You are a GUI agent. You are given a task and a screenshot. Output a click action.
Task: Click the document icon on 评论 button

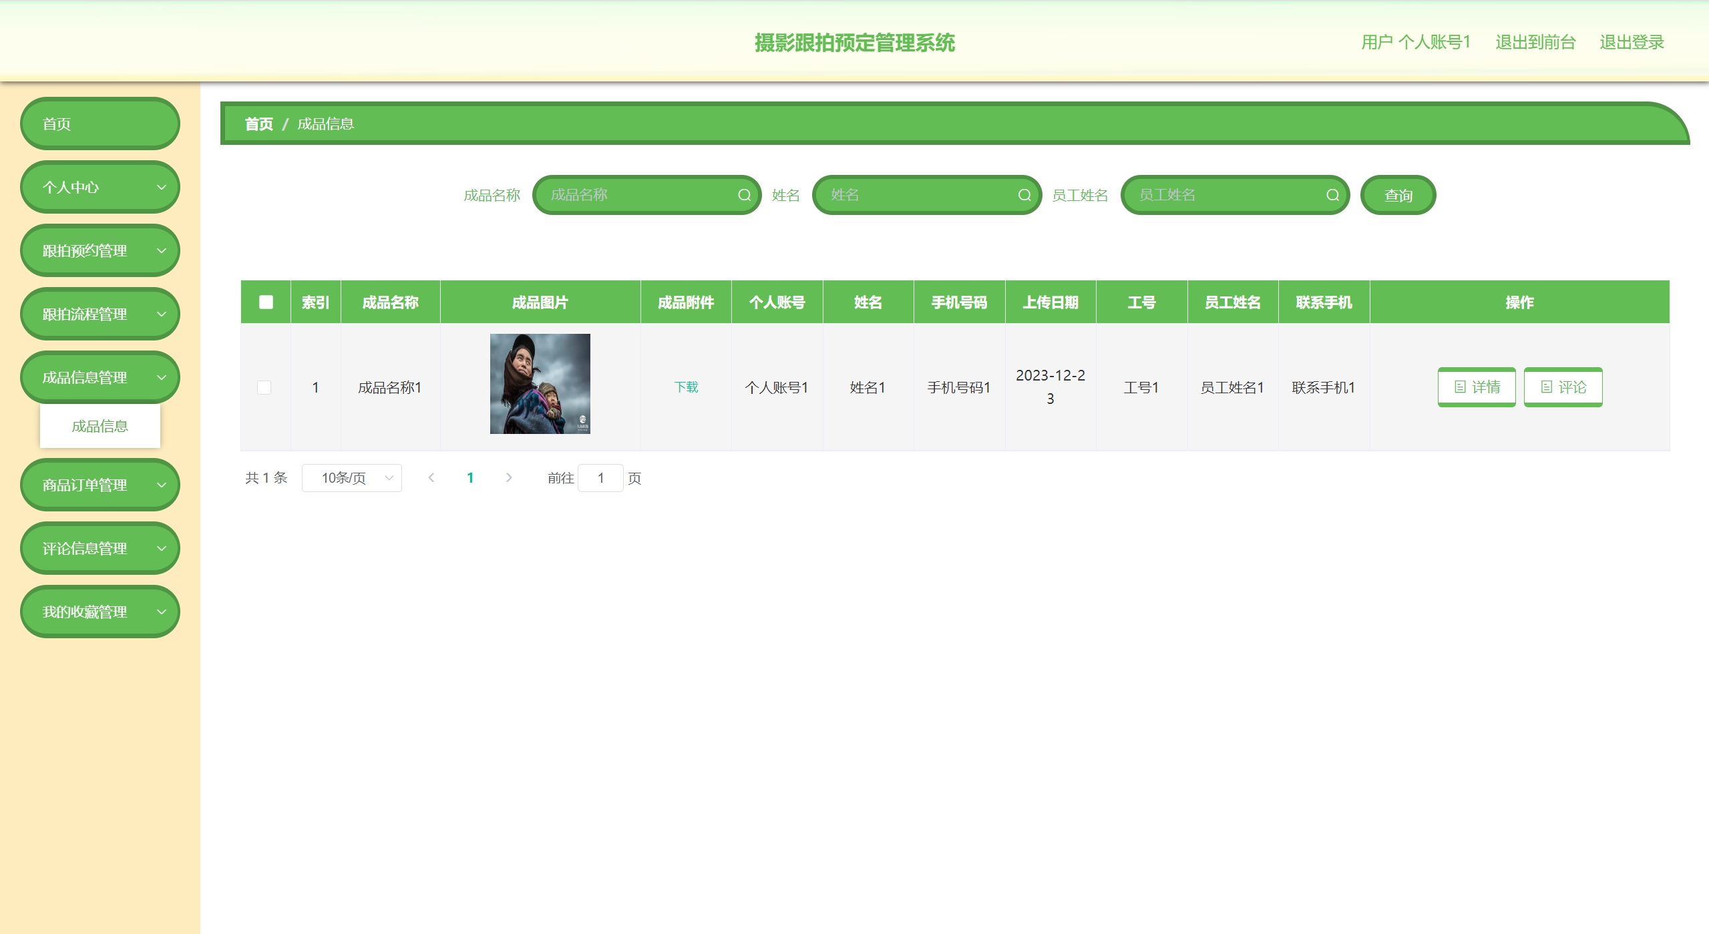click(1546, 387)
